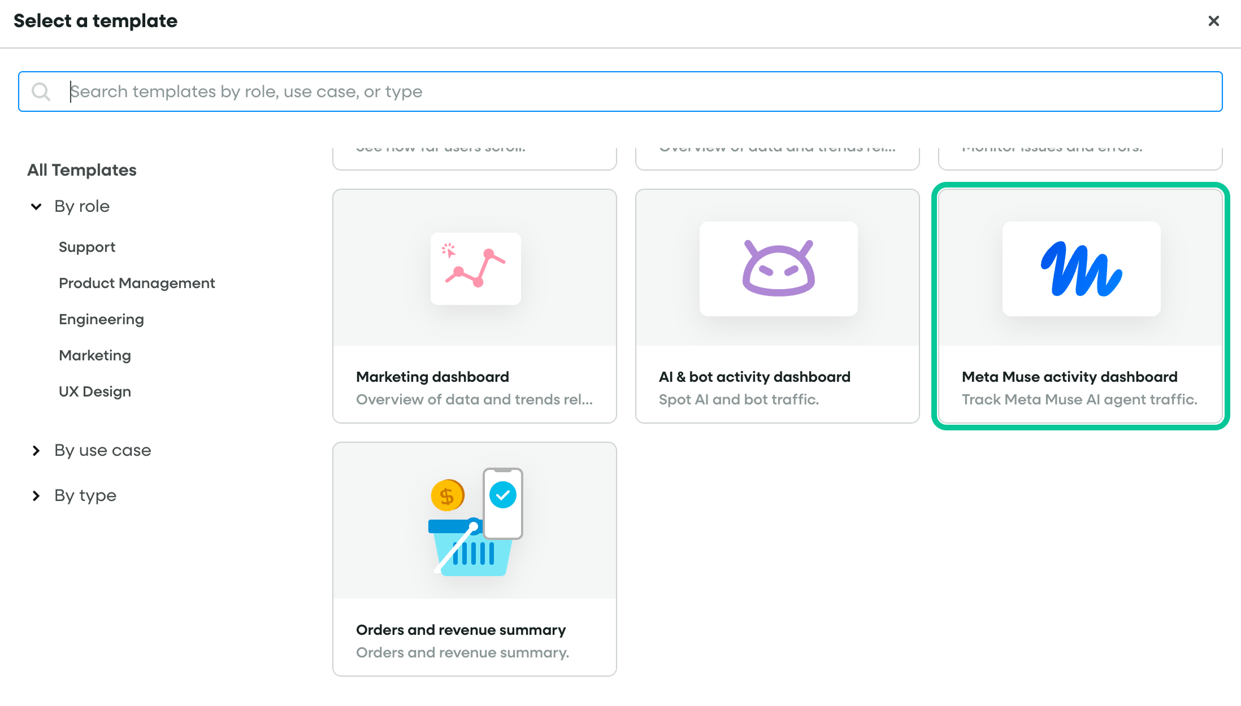Click the By type label

[x=85, y=496]
